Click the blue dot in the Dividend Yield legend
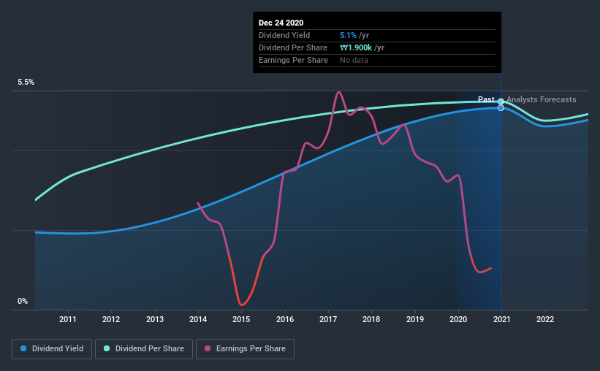Image resolution: width=600 pixels, height=371 pixels. pos(24,349)
